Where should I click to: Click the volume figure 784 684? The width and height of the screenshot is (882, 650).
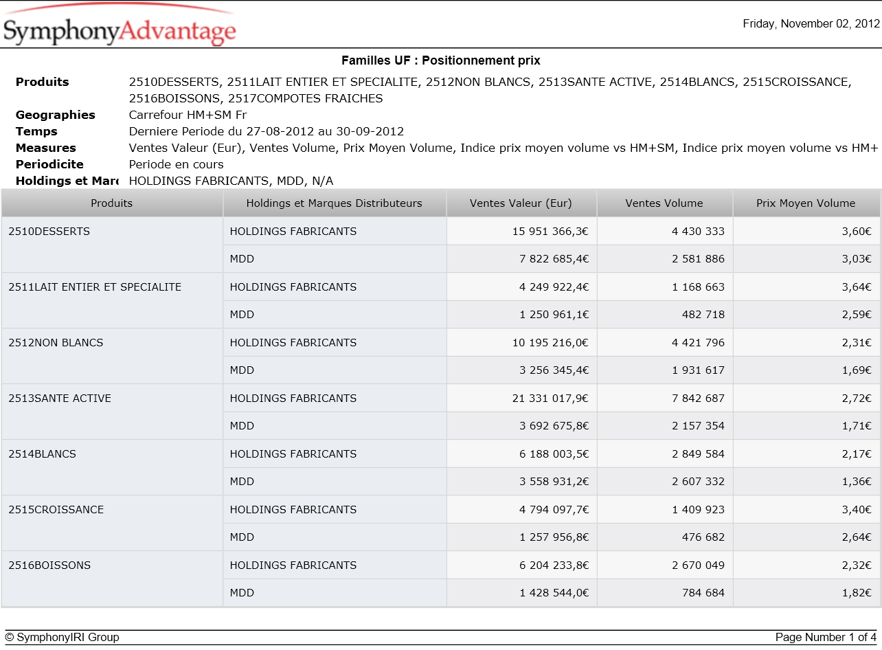pyautogui.click(x=704, y=593)
